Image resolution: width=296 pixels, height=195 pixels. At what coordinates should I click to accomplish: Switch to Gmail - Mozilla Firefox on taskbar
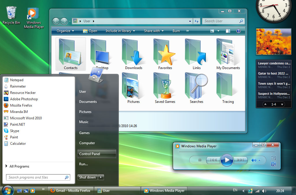pyautogui.click(x=71, y=191)
